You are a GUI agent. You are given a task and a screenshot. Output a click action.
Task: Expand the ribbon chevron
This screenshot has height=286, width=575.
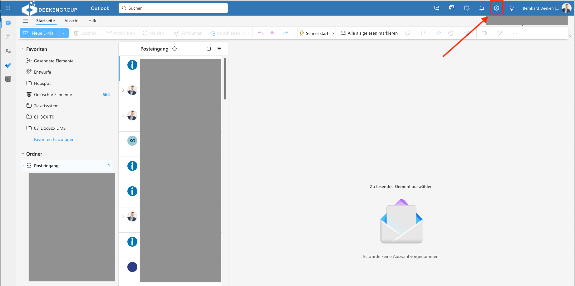pyautogui.click(x=571, y=36)
